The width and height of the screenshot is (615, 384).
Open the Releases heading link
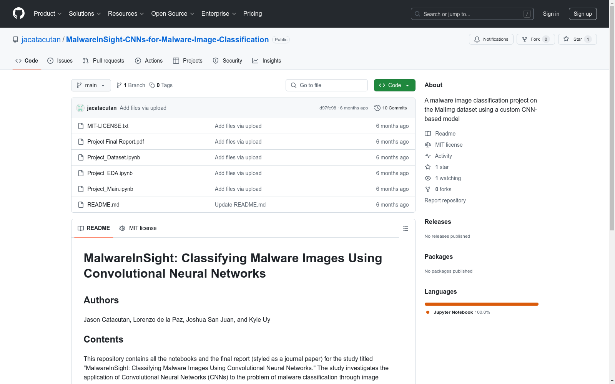point(438,222)
